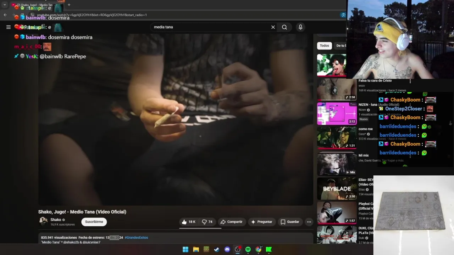The image size is (454, 255).
Task: Open the 'Mi mix' playlist thumbnail
Action: (x=337, y=164)
